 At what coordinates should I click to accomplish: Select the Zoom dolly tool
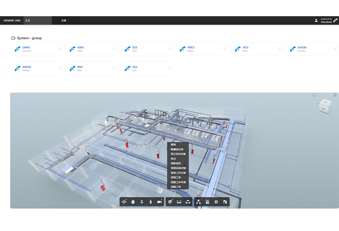142,202
